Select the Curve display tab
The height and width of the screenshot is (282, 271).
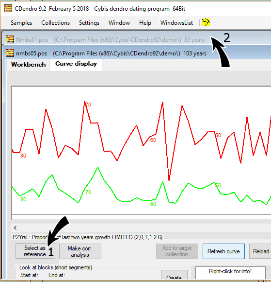pos(76,64)
